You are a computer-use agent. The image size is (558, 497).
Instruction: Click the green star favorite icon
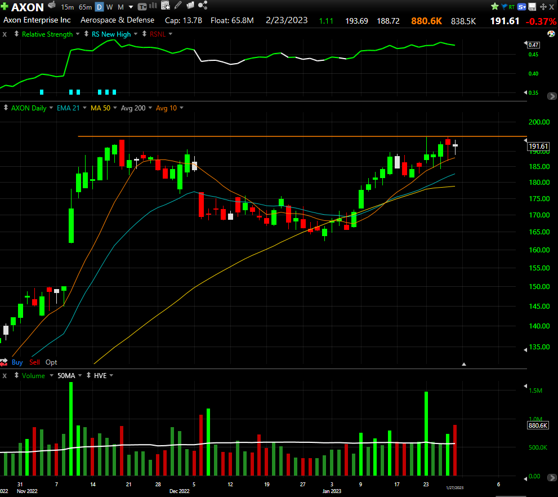(495, 6)
